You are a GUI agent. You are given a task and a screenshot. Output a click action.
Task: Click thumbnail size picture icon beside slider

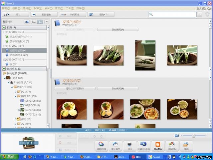tap(177, 136)
